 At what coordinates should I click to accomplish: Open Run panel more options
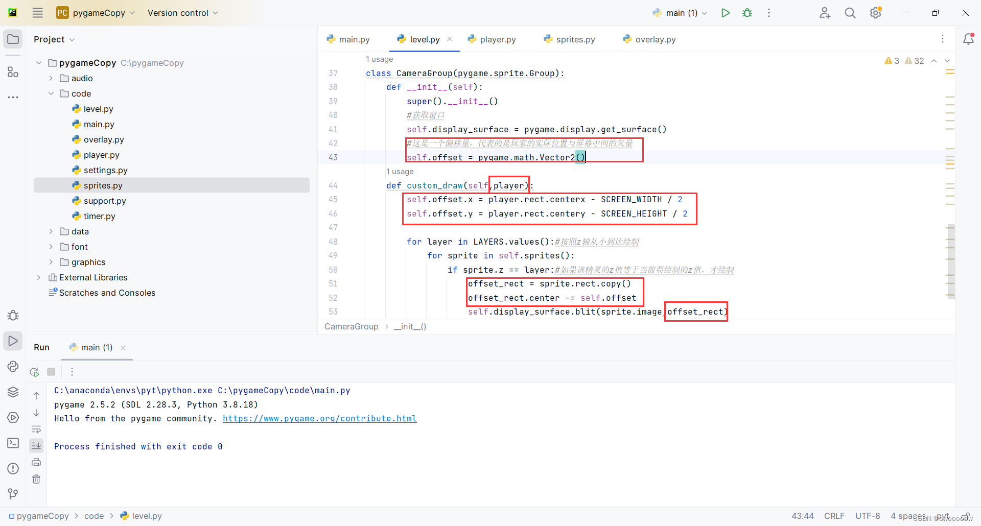[72, 372]
